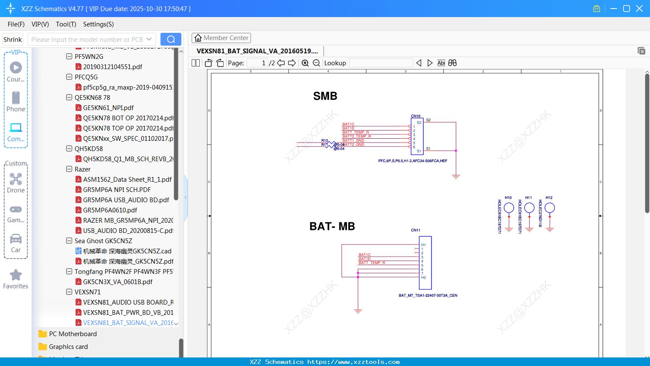Collapse the VEXSN71 tree node
This screenshot has width=650, height=366.
(x=69, y=292)
